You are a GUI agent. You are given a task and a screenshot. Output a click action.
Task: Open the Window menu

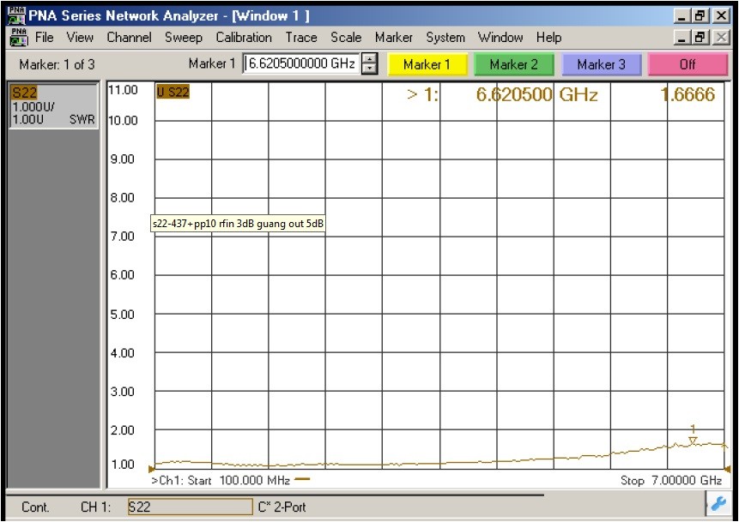(x=500, y=37)
